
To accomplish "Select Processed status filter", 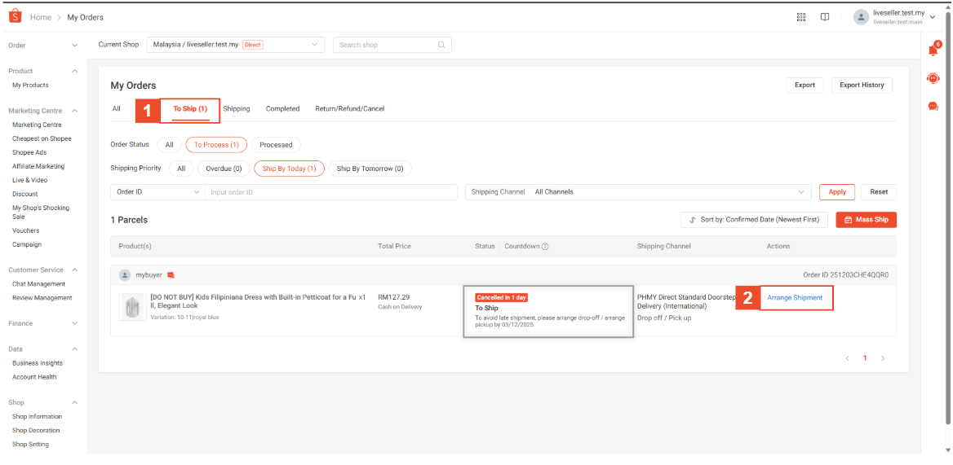I will (276, 145).
